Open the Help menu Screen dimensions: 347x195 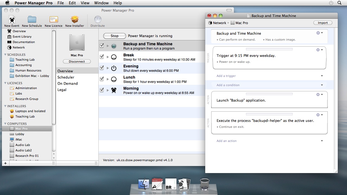pos(118,3)
